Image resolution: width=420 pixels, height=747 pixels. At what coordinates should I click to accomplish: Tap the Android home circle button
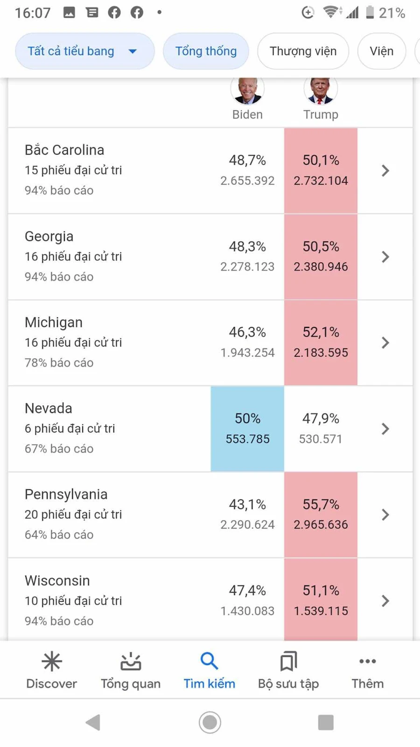point(210,722)
